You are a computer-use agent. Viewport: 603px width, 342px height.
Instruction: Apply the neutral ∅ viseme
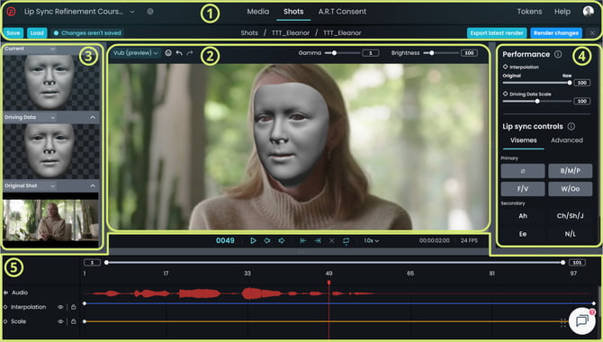tap(523, 170)
